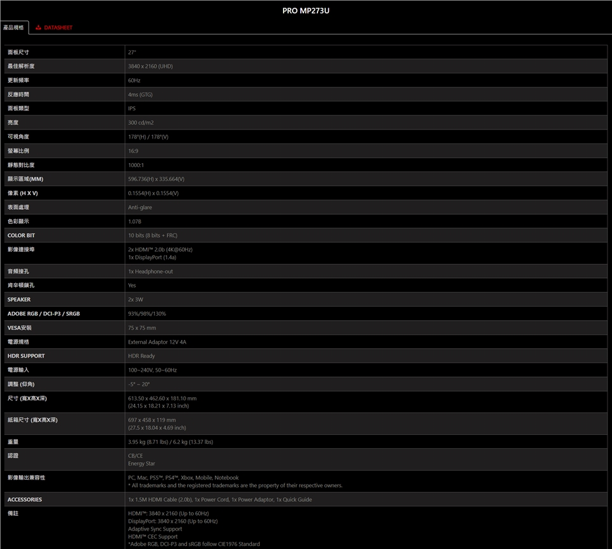The width and height of the screenshot is (612, 549).
Task: Select the 1x Headphone-out value
Action: point(150,272)
